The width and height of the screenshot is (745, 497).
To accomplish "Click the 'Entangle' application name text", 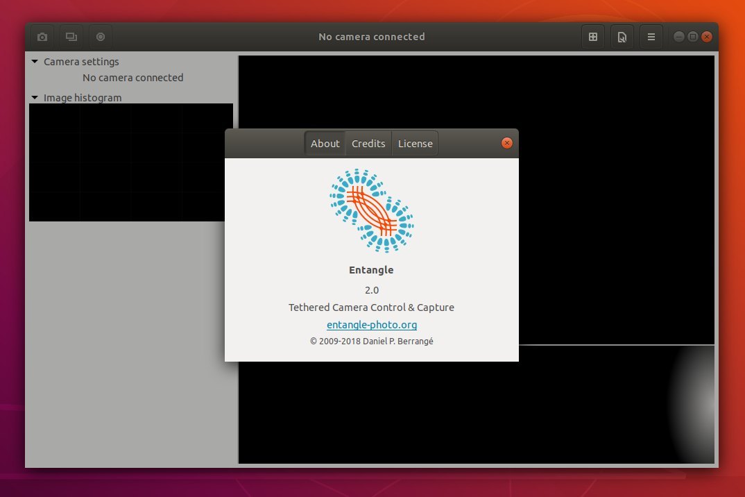I will [x=371, y=270].
